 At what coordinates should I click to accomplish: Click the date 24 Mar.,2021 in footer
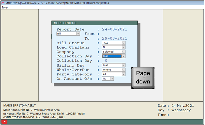[182, 106]
